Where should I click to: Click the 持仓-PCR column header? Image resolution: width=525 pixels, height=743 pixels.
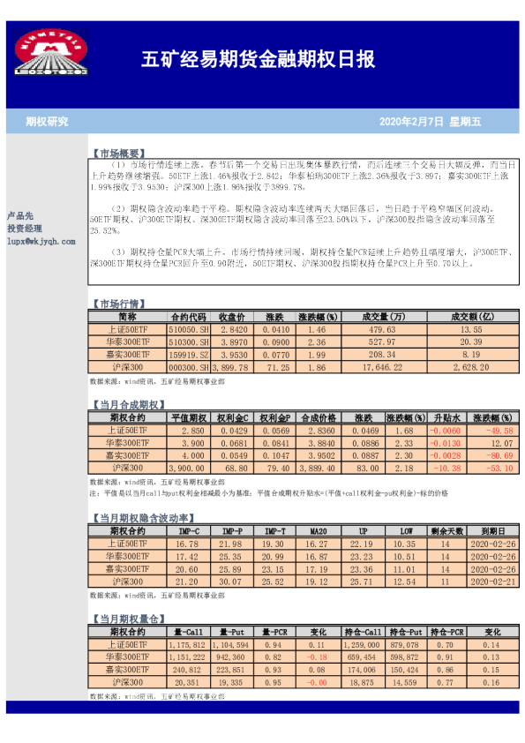tap(446, 632)
